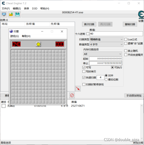
Task: Open the D3D menu
Action: click(35, 9)
